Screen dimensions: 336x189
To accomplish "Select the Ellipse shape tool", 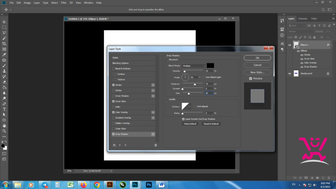I will coord(4,120).
